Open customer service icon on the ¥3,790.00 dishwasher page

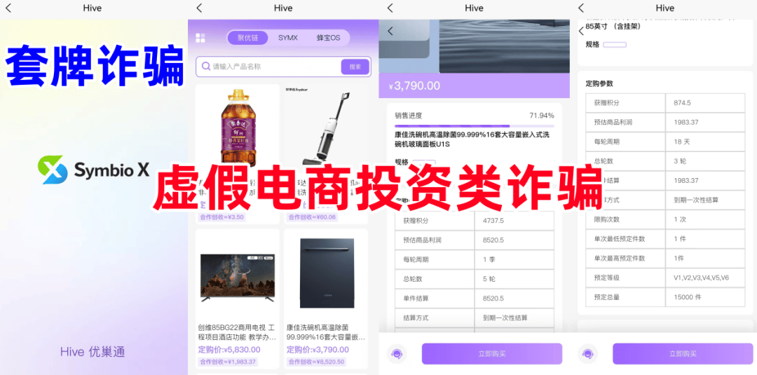click(396, 354)
